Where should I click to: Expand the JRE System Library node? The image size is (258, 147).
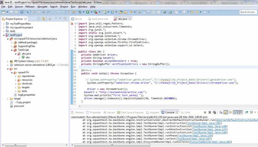click(7, 61)
